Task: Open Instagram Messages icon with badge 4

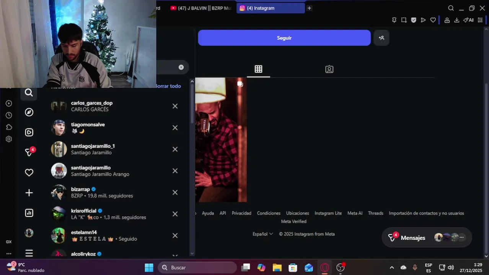Action: (29, 152)
